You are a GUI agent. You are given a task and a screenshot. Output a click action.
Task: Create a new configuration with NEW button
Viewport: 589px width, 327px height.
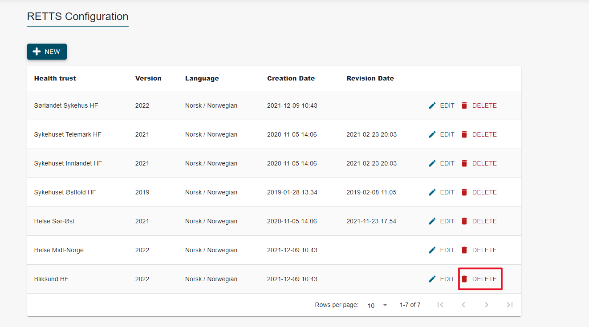[47, 52]
